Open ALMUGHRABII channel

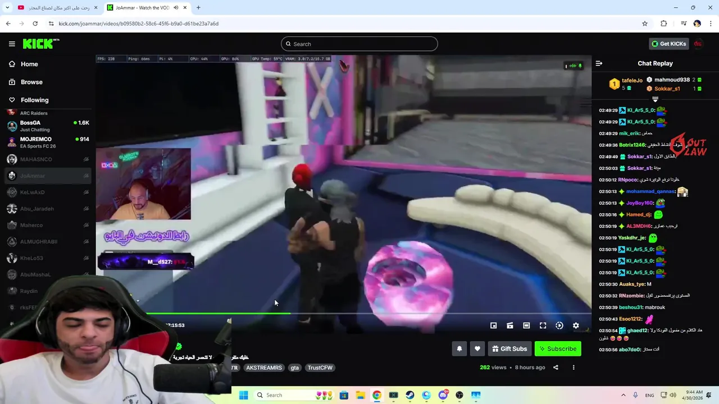[48, 241]
